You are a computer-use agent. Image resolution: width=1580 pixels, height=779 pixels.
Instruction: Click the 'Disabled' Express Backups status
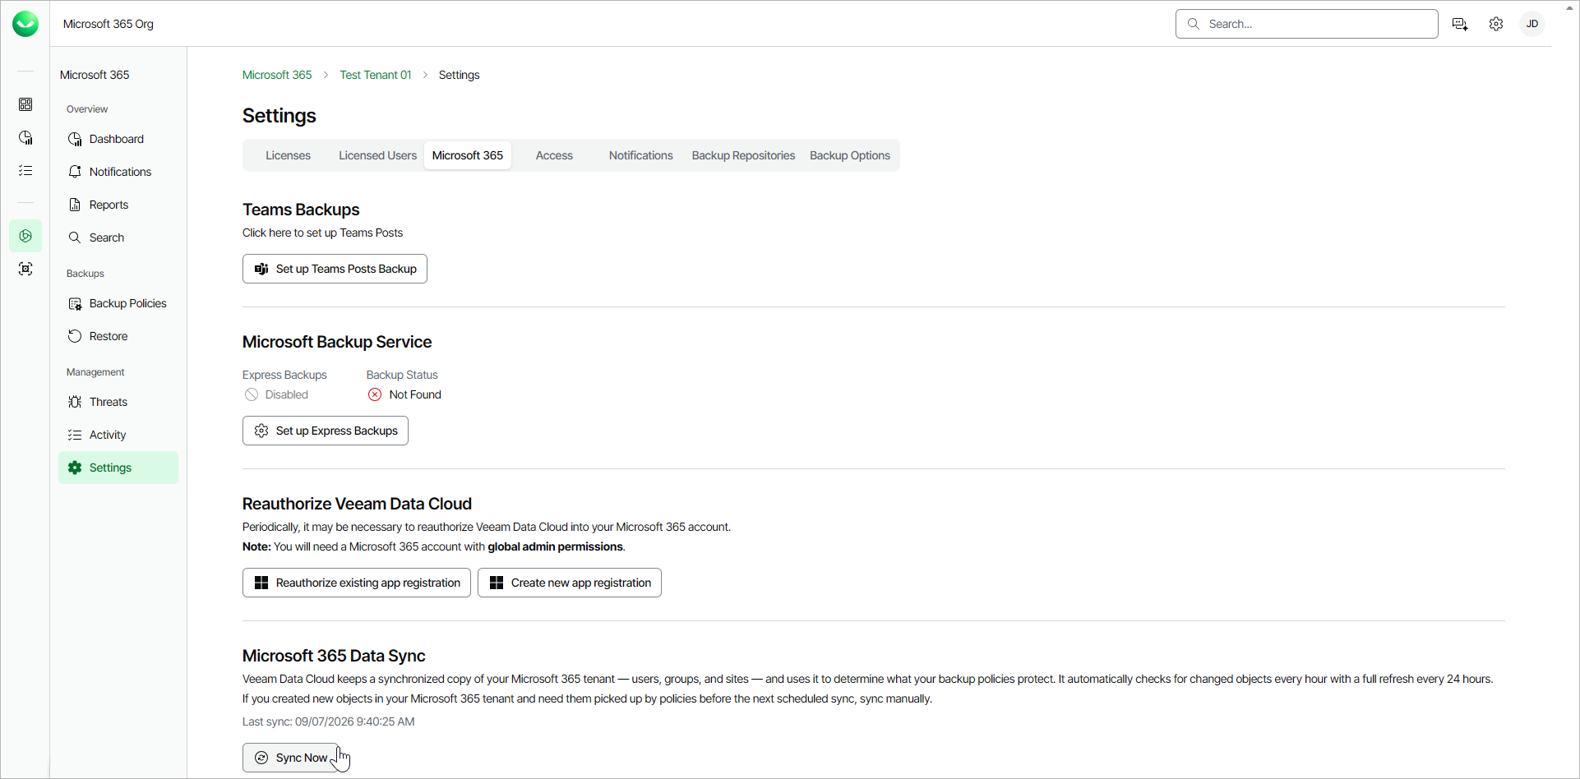pyautogui.click(x=287, y=394)
